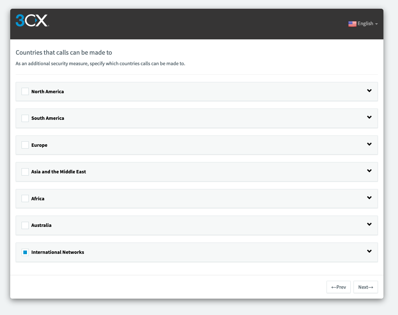This screenshot has height=315, width=398.
Task: Click the Australia label
Action: tap(42, 225)
